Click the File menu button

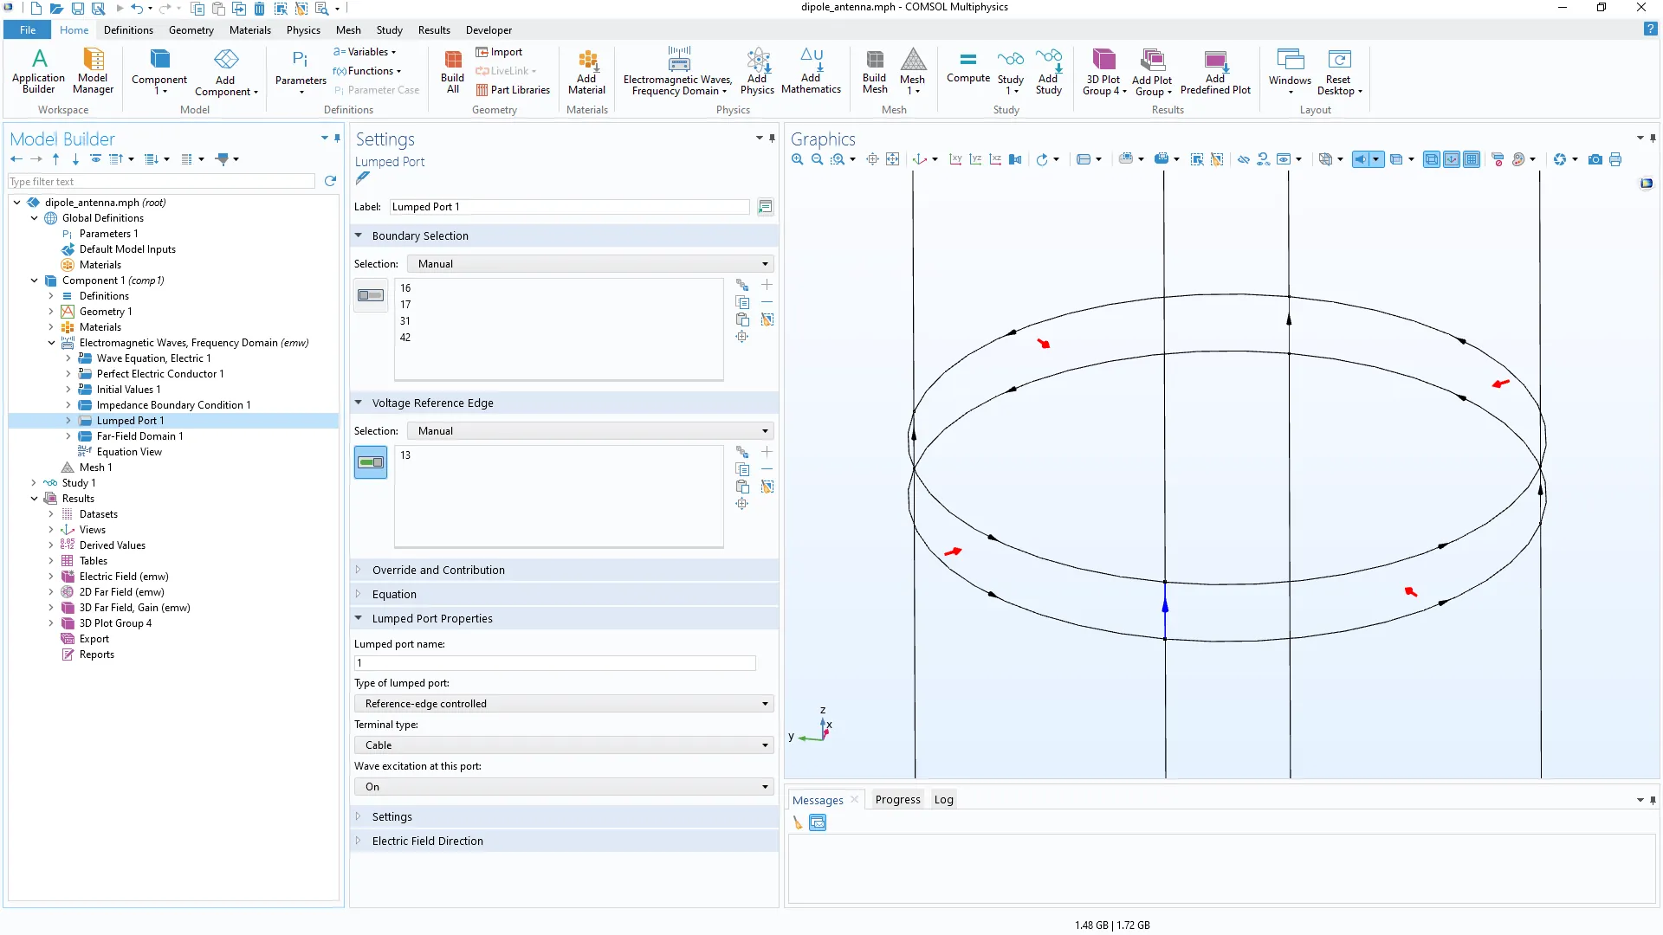click(x=28, y=29)
